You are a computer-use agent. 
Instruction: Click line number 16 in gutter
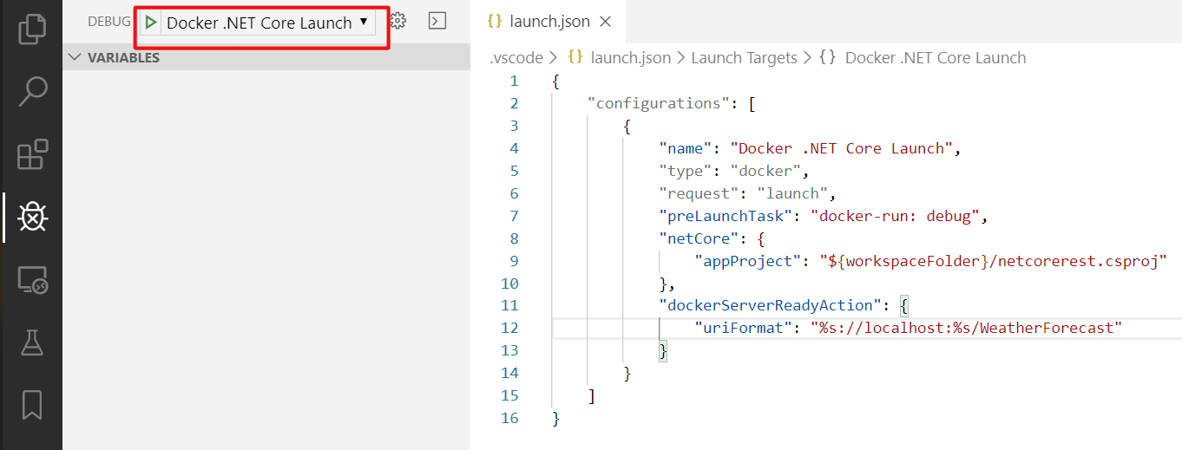509,418
